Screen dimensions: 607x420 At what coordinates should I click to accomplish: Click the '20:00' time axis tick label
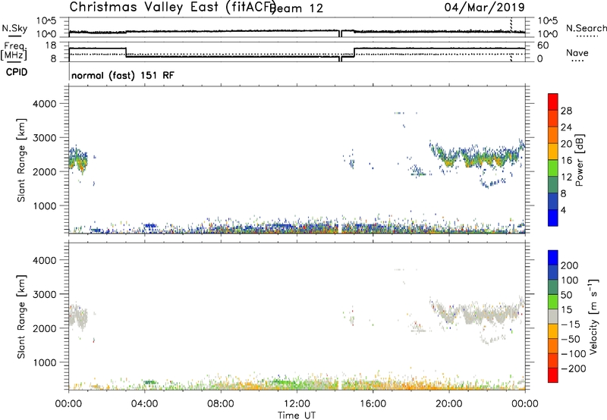tap(449, 404)
